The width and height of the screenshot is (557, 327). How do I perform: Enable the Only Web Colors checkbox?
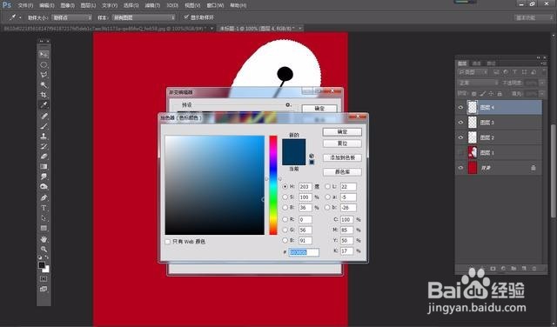[x=168, y=242]
